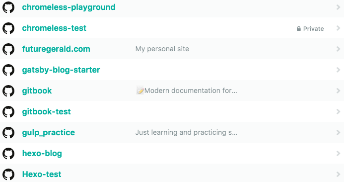Click GitHub icon beside hexo-blog
347x182 pixels.
(8, 153)
